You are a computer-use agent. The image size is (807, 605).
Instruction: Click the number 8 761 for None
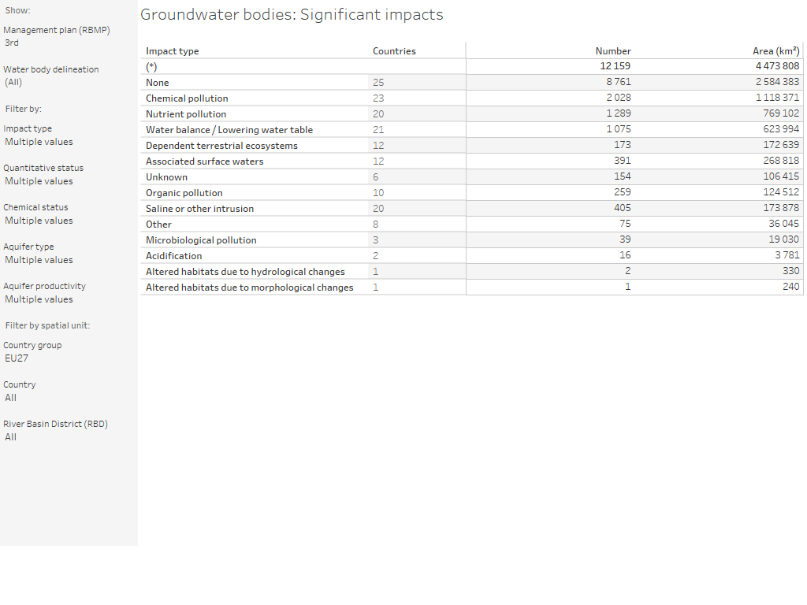point(618,82)
